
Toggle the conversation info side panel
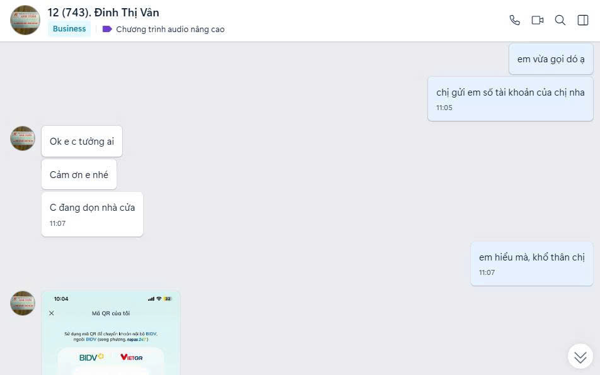click(x=583, y=20)
